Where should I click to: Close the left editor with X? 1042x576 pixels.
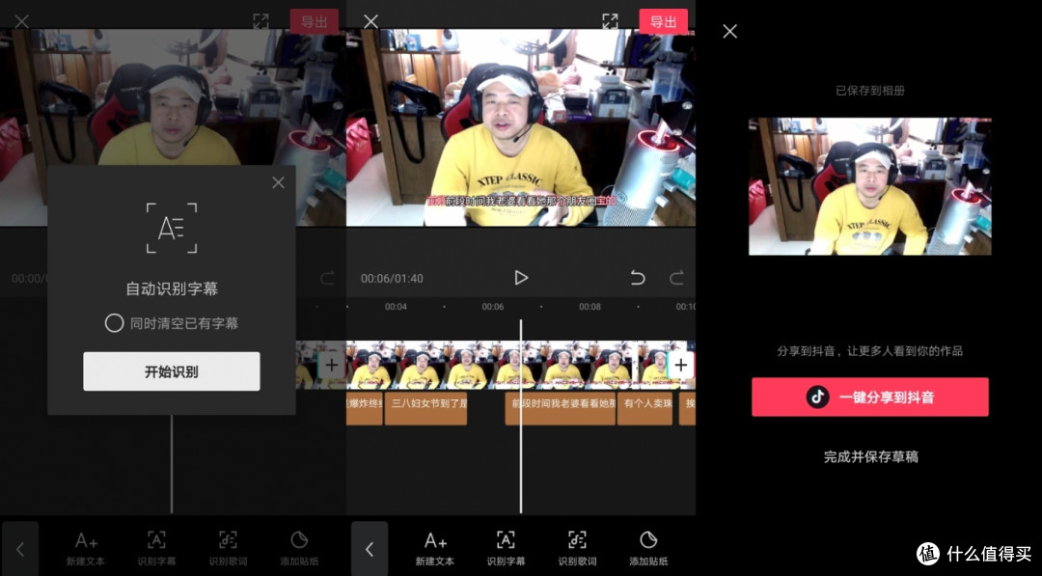click(x=22, y=21)
